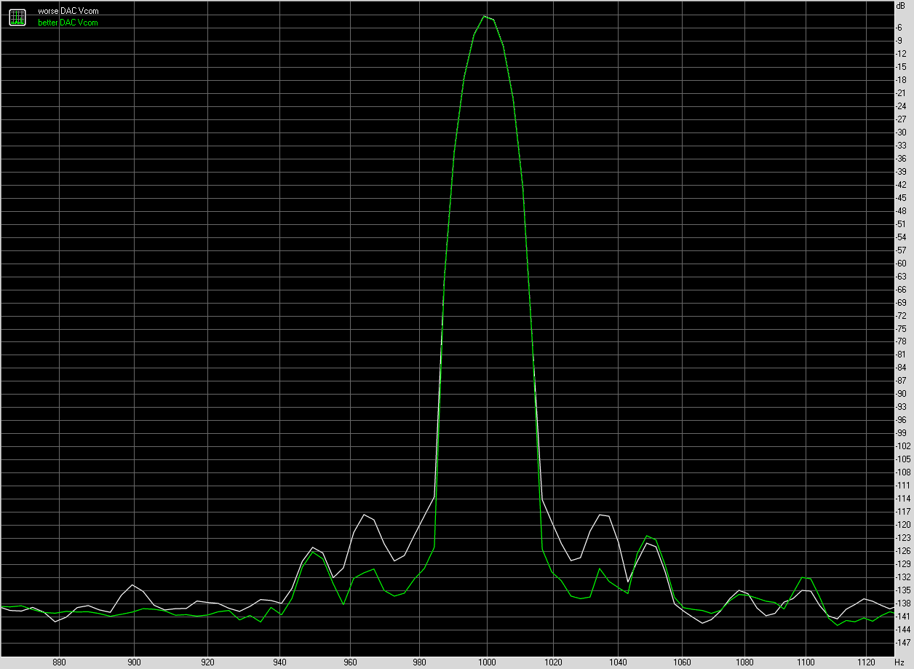Click the 1020 frequency axis label
This screenshot has width=914, height=669.
pos(554,662)
